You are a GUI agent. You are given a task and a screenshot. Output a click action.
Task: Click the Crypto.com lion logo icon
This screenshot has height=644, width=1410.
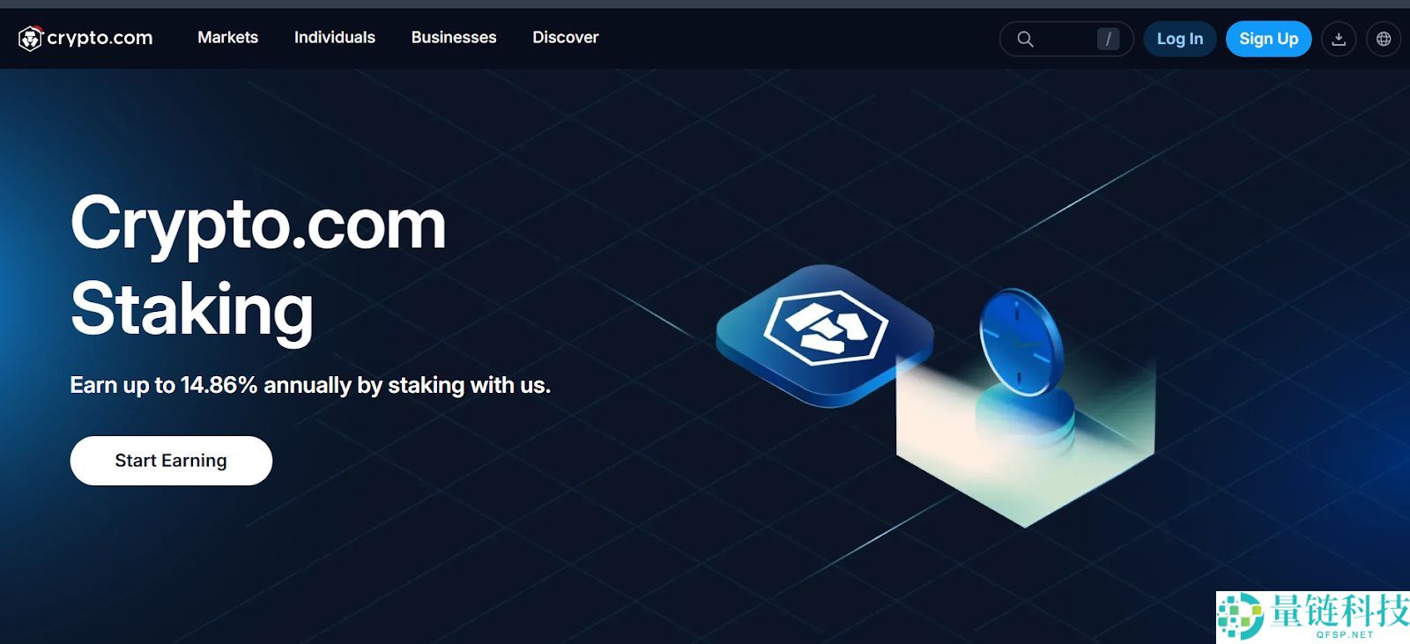pyautogui.click(x=30, y=38)
